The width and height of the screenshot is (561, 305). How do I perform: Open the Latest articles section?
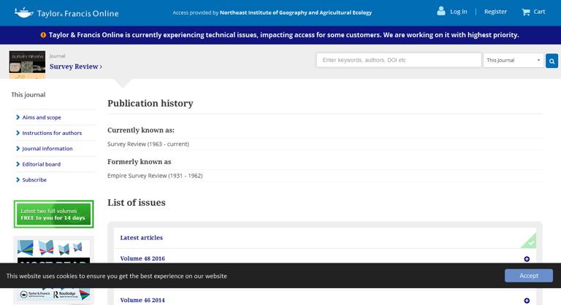pos(142,238)
